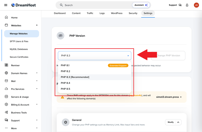Choose PHP 8.2 from the list
Screen dimensions: 202x132
[94, 71]
